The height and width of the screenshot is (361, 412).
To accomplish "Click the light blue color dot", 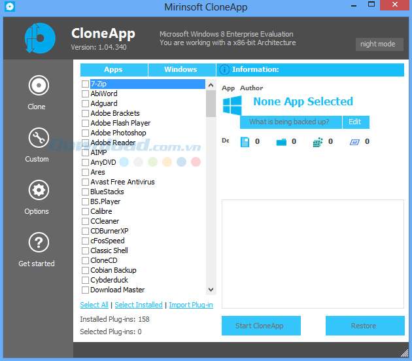I will tap(124, 162).
